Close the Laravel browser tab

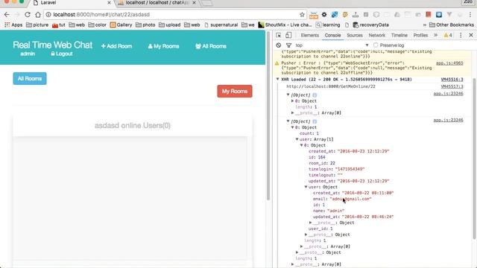tap(110, 3)
